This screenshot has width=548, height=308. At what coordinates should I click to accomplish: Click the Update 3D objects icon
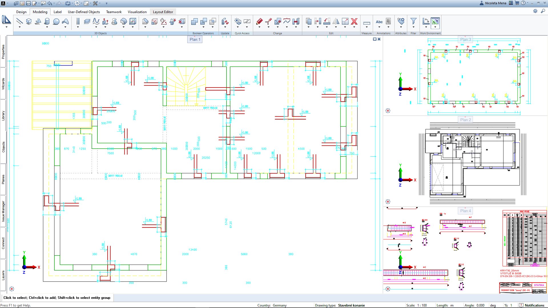tap(225, 21)
